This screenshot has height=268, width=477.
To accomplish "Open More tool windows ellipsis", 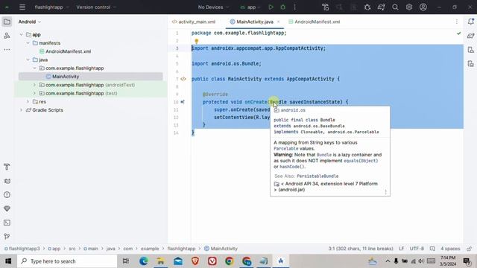I will 7,49.
